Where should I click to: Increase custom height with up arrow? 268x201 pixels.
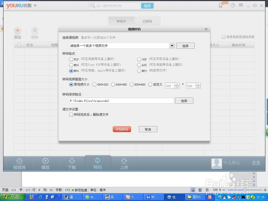(198, 84)
